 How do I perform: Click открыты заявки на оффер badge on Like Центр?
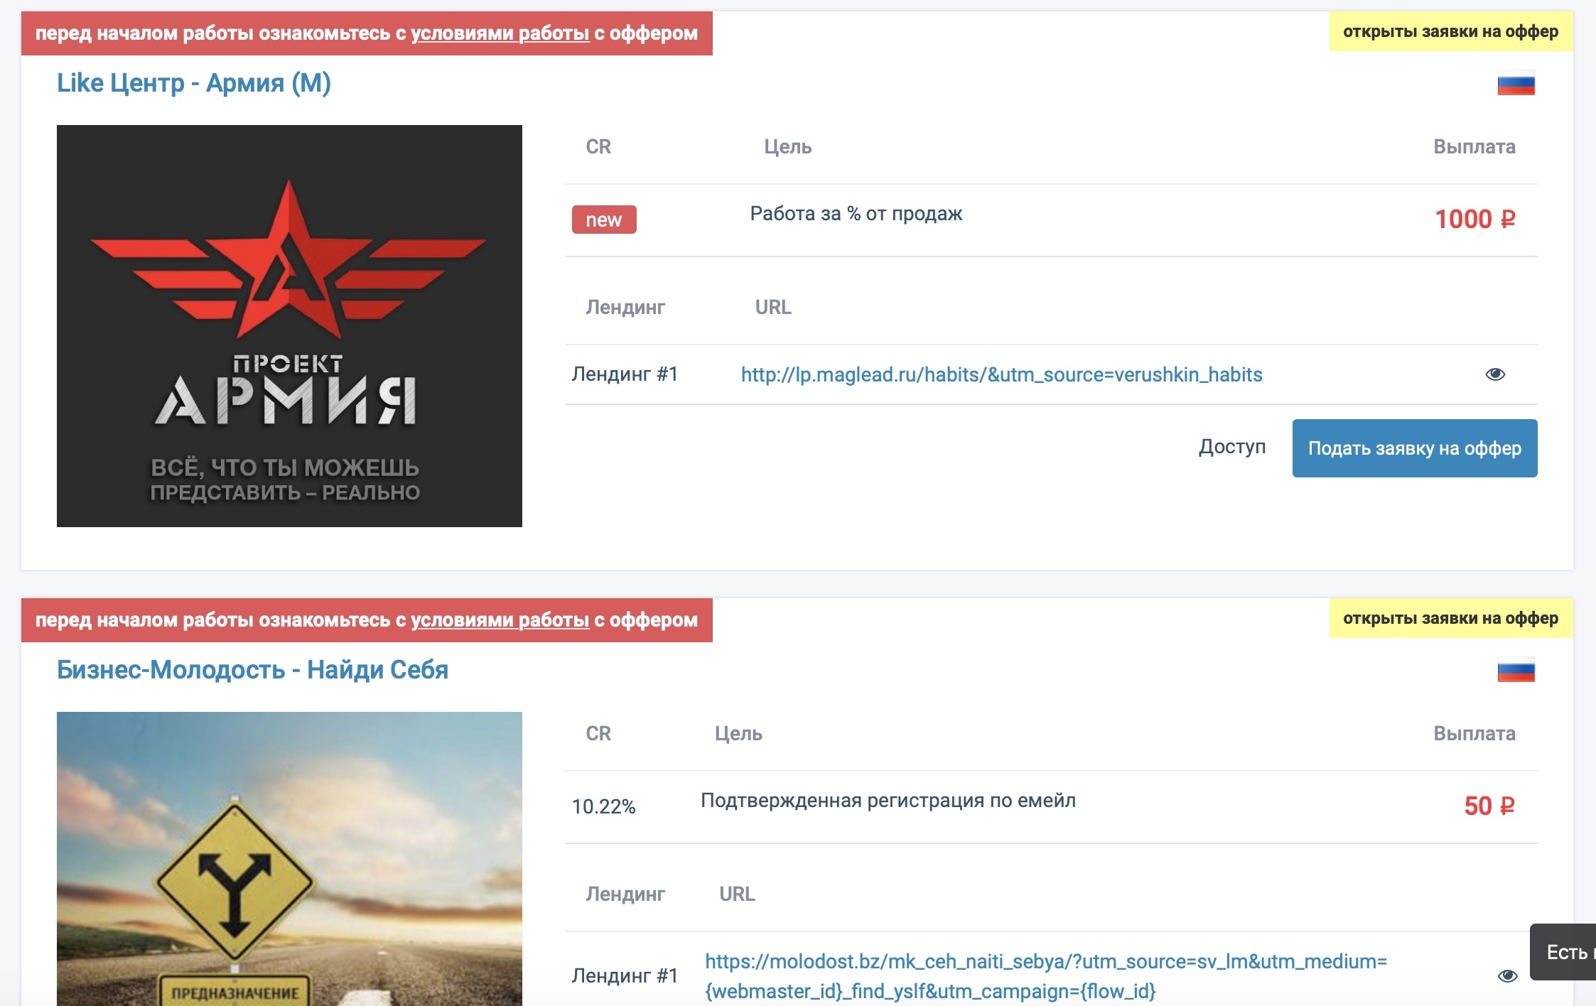coord(1450,32)
